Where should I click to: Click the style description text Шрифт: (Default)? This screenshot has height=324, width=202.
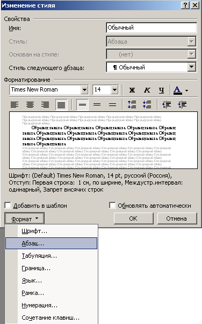click(96, 182)
